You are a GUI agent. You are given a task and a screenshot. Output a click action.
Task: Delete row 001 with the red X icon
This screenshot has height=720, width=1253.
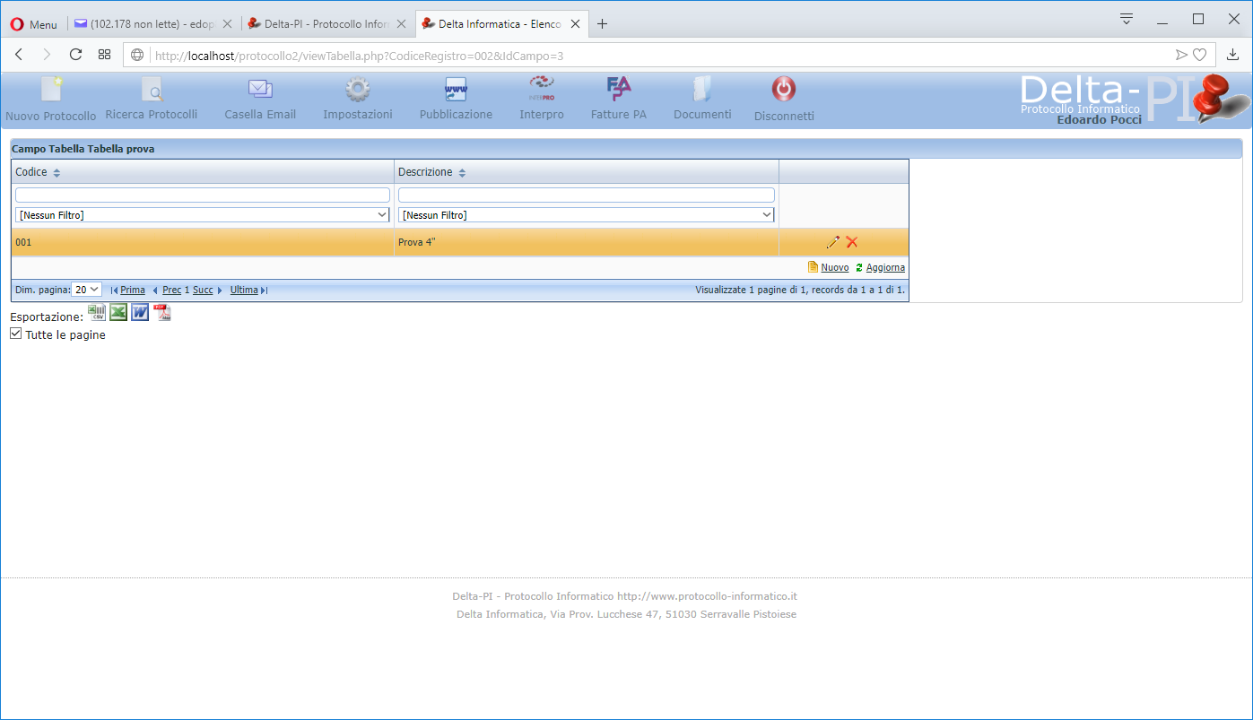852,242
